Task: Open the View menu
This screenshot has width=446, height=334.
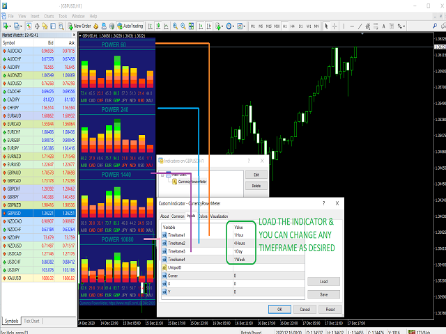Action: [22, 16]
